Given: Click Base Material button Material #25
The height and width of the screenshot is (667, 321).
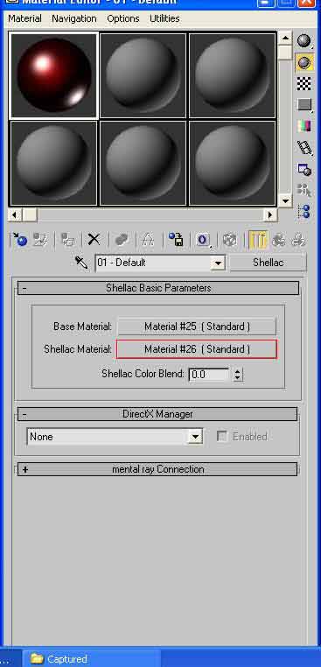Looking at the screenshot, I should 197,326.
